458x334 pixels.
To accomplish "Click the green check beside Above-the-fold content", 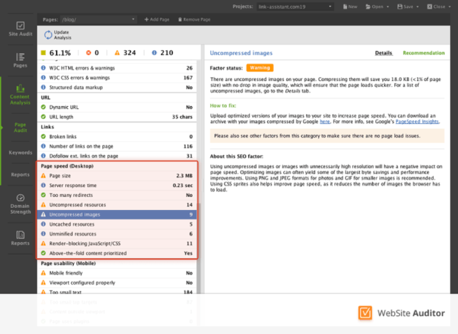I will [x=43, y=253].
